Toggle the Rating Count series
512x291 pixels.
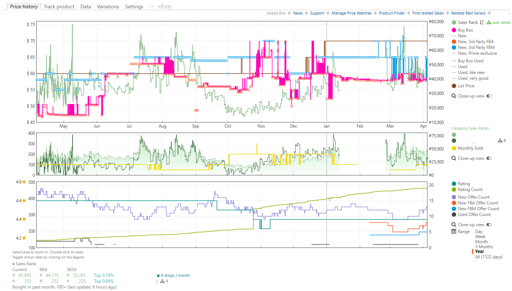point(467,190)
